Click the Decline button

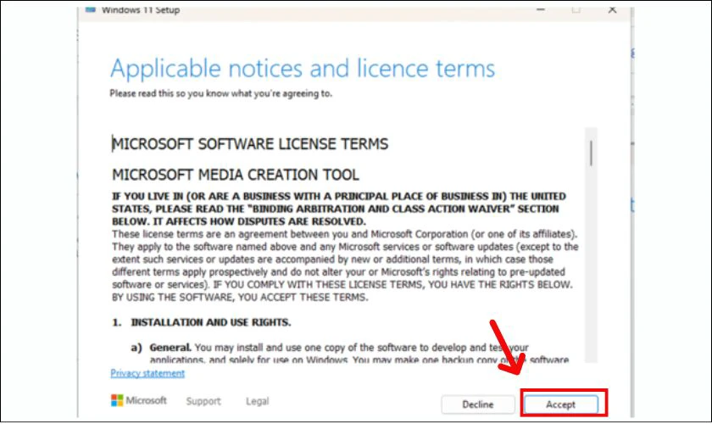click(x=478, y=404)
